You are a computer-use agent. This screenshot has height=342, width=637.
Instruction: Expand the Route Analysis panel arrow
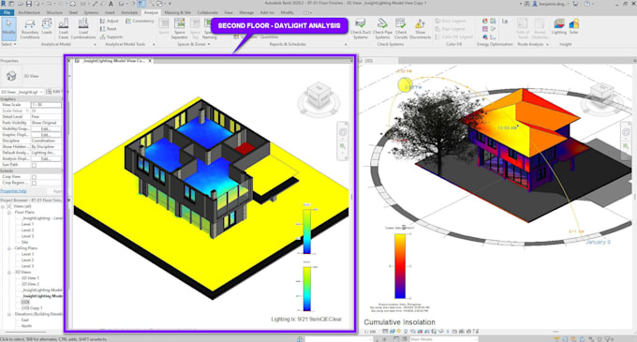[x=547, y=44]
